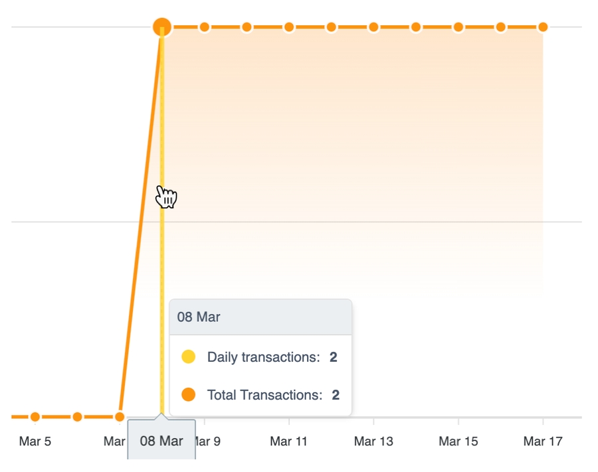The height and width of the screenshot is (472, 598).
Task: Click the Mar 15 data point on the line
Action: [x=458, y=27]
